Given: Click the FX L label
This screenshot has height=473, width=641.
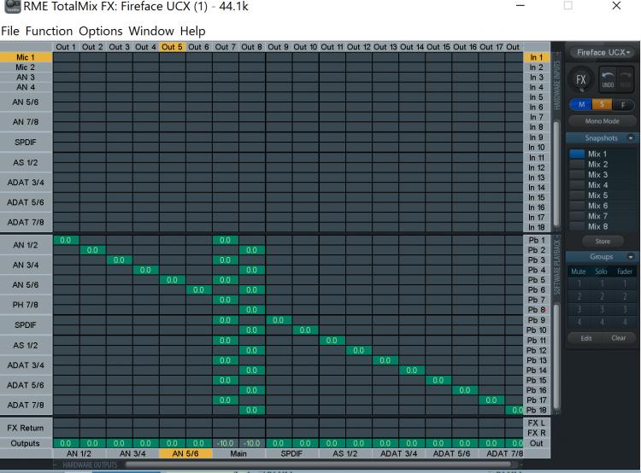Looking at the screenshot, I should tap(537, 423).
